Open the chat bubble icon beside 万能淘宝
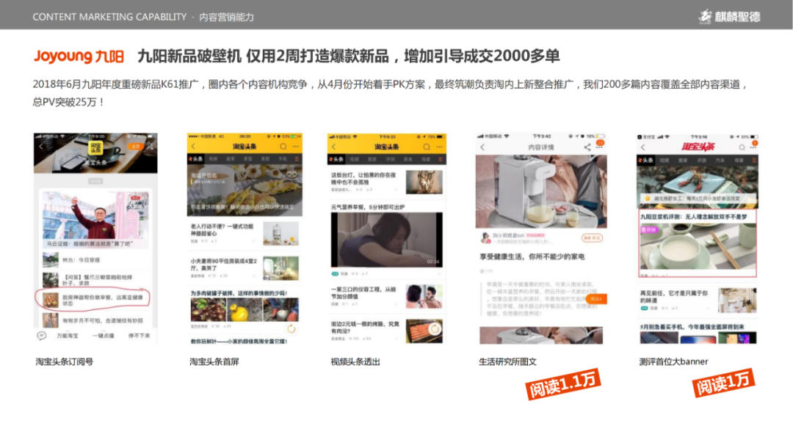The image size is (793, 445). click(41, 336)
